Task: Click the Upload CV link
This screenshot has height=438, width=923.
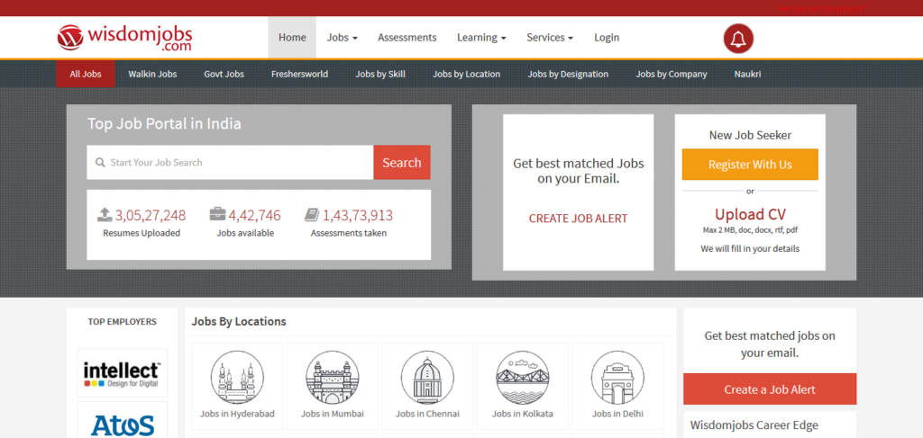Action: tap(750, 214)
